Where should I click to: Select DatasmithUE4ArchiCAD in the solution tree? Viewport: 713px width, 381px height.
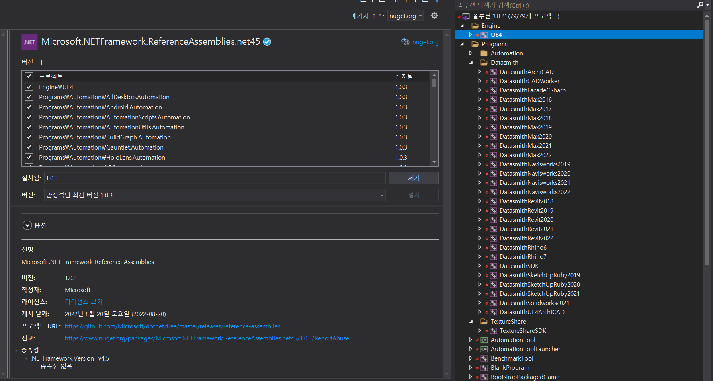pos(532,312)
